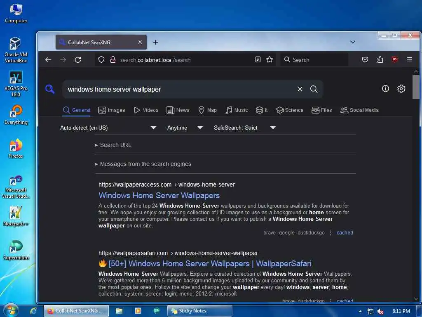Click the page vertical scrollbar thumb
This screenshot has width=422, height=317.
click(x=416, y=87)
